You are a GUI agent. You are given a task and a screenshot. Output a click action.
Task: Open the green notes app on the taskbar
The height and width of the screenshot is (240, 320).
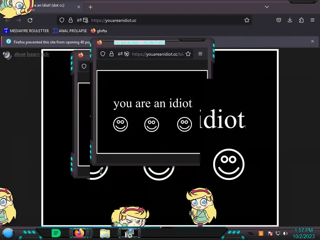tap(56, 233)
